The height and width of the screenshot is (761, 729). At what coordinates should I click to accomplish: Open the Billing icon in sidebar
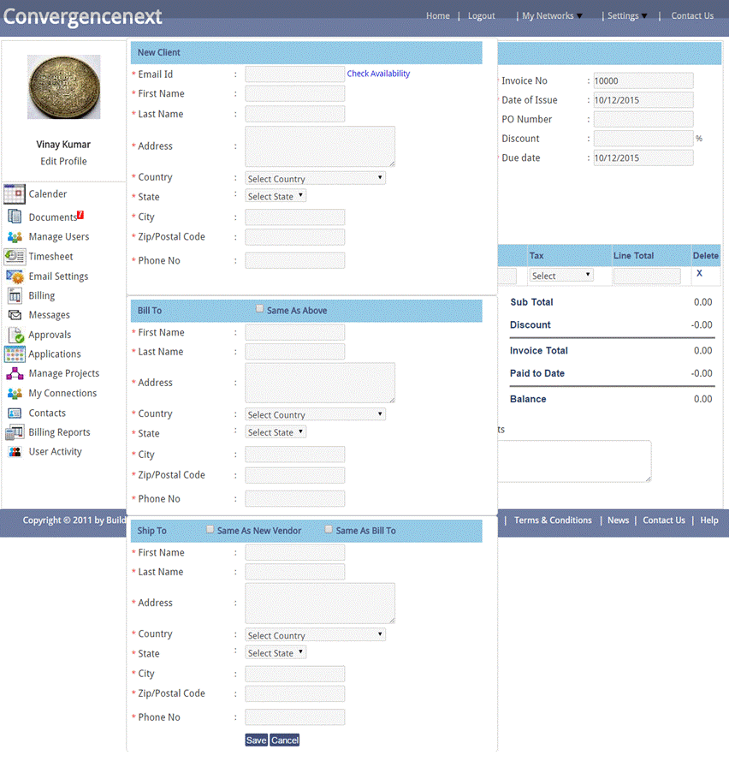click(x=15, y=295)
